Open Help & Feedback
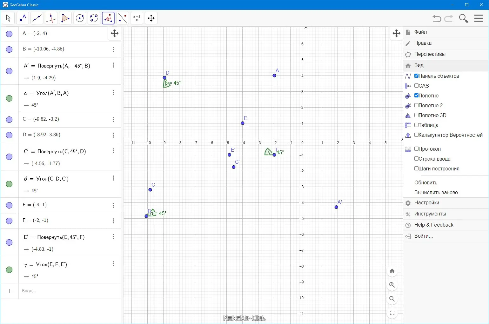This screenshot has height=324, width=489. pyautogui.click(x=446, y=225)
